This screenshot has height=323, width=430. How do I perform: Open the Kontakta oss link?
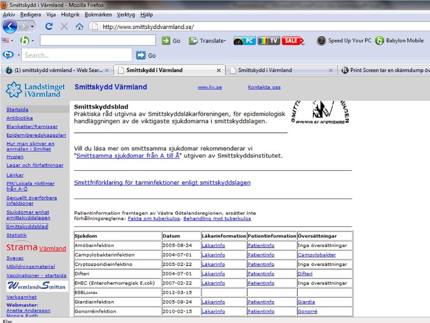point(264,87)
